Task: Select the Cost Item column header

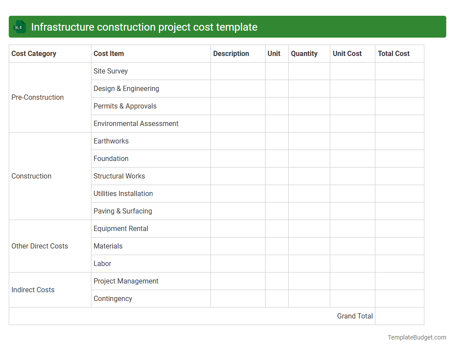Action: pos(108,53)
